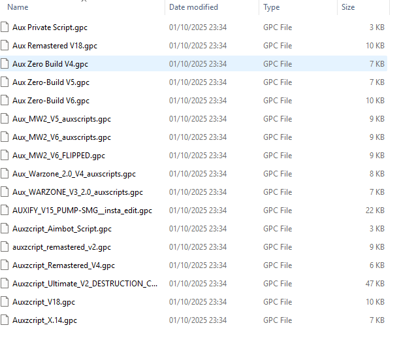Select file name Aux_WARZONE_V3_2.0_auxscripts.gpc
This screenshot has width=399, height=338.
click(x=78, y=193)
